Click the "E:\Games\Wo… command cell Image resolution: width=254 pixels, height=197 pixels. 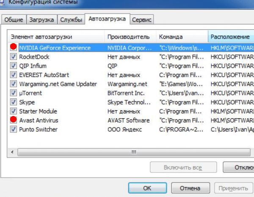click(x=181, y=84)
